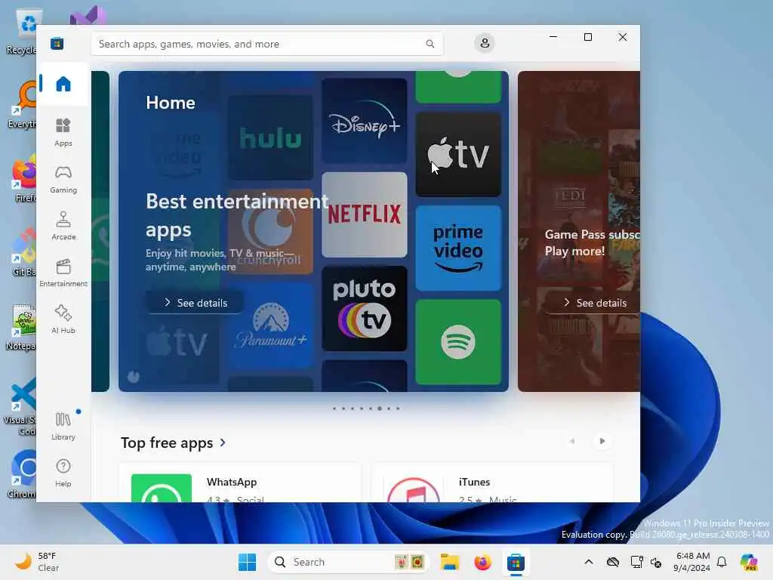
Task: Select the first carousel page dot
Action: point(334,409)
